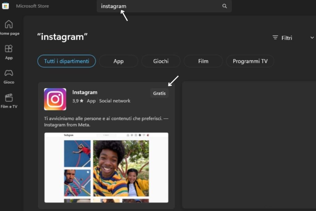
Task: Open the Instagram screenshot preview image
Action: coord(106,167)
